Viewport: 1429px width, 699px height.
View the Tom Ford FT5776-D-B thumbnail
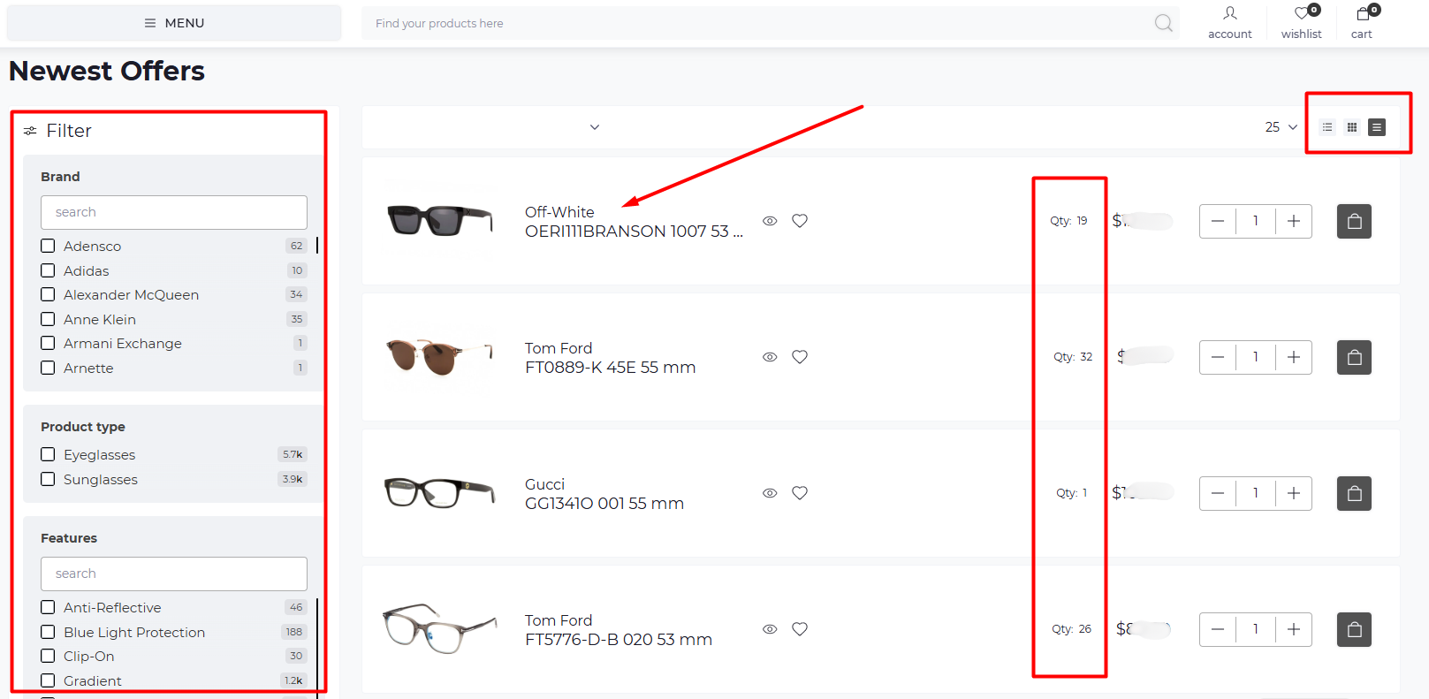(439, 628)
